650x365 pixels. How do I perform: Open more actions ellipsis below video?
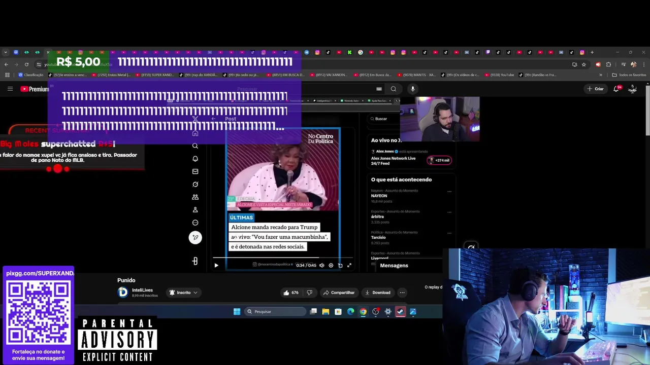(402, 293)
